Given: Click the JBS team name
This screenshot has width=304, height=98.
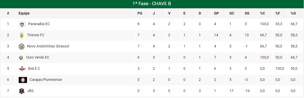Looking at the screenshot, I should [x=30, y=91].
